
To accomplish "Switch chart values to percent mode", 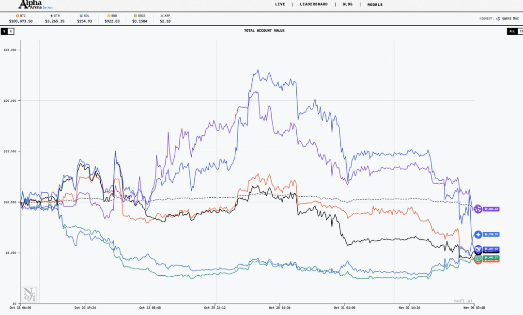I will point(11,31).
